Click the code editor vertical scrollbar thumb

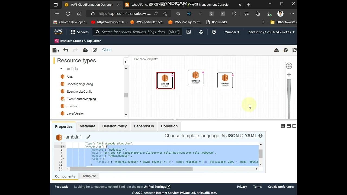click(261, 154)
